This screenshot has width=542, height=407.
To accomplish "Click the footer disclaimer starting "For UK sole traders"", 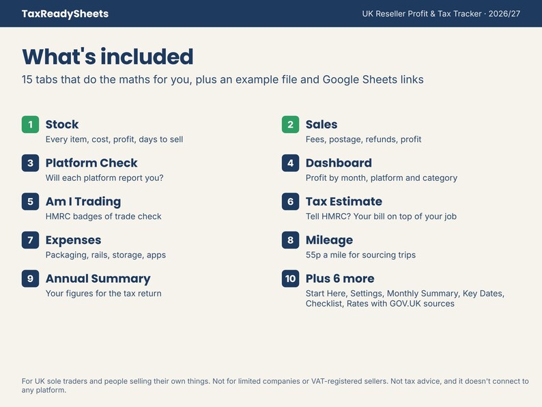I will point(275,386).
